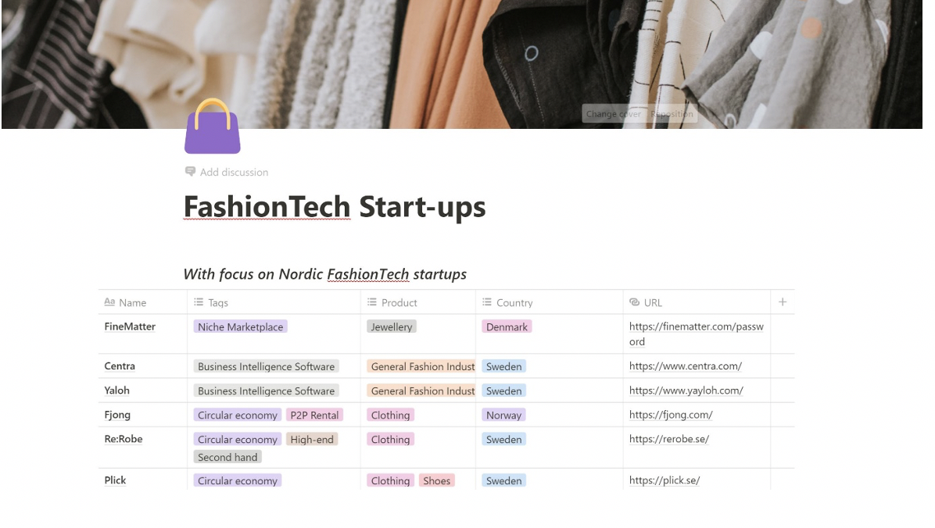Click the Tags column list icon
Image resolution: width=935 pixels, height=528 pixels.
199,302
